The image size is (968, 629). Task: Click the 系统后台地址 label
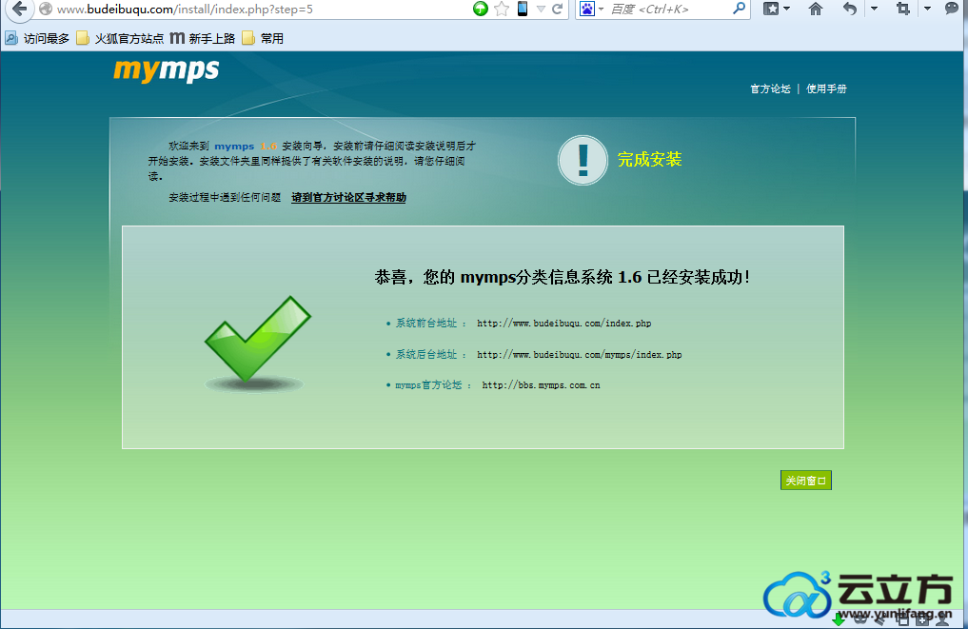click(426, 354)
